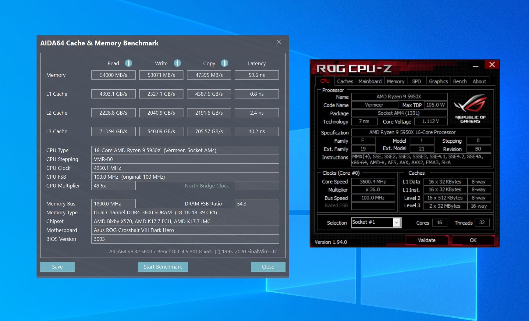Click the Memory Read value 54000 MB/s
529x321 pixels.
[x=113, y=75]
